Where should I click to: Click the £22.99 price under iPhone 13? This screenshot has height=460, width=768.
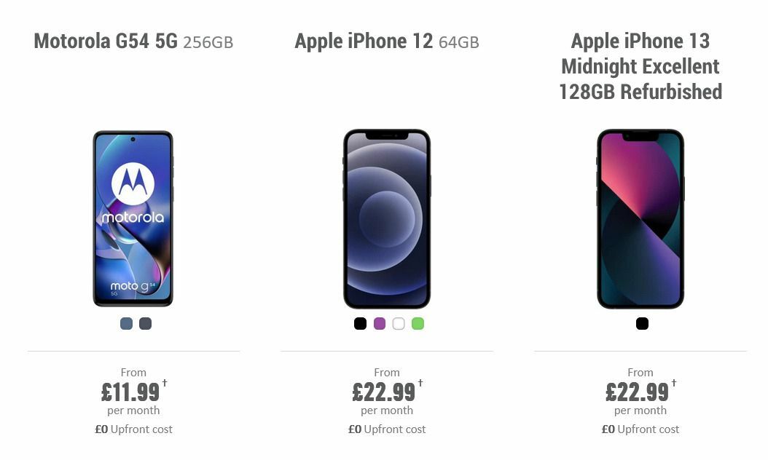[x=638, y=392]
